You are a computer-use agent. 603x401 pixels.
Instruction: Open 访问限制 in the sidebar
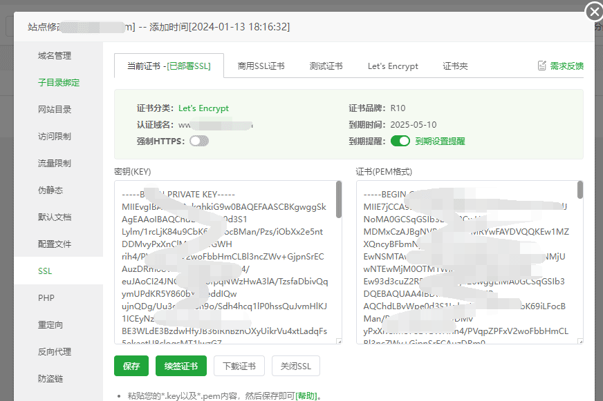54,136
